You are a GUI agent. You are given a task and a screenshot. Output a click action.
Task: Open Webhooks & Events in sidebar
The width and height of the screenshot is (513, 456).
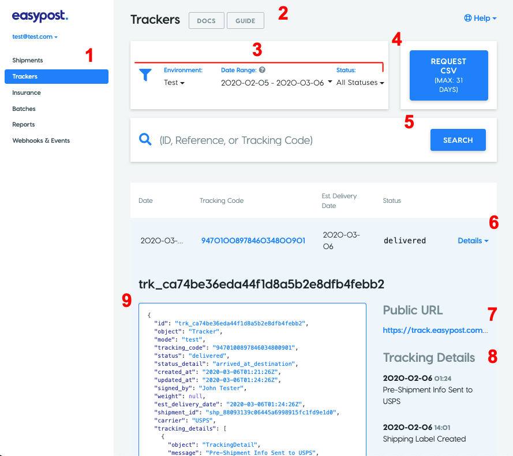41,140
